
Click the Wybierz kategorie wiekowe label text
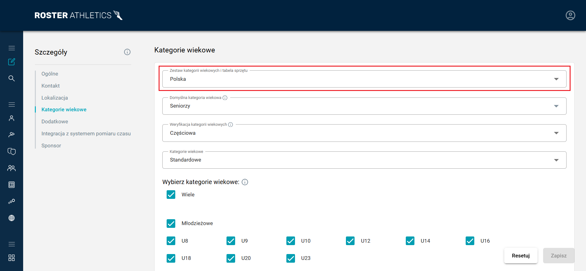point(201,182)
